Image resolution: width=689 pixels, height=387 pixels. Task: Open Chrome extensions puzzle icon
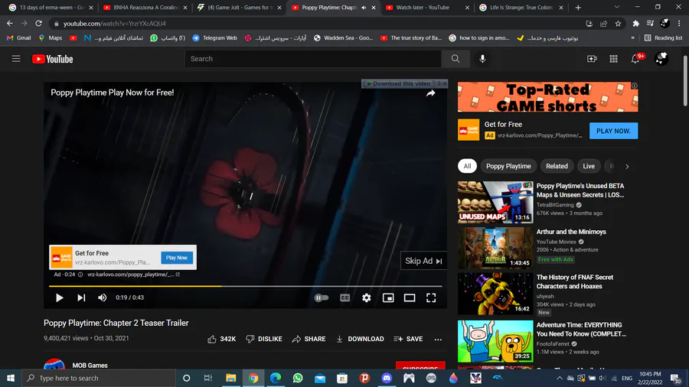[x=636, y=24]
